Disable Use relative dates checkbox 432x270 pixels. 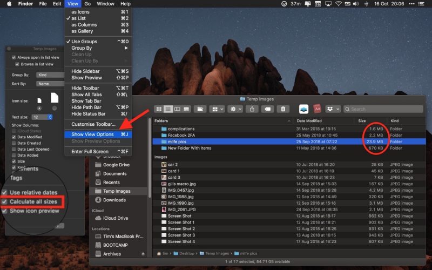[x=4, y=193]
